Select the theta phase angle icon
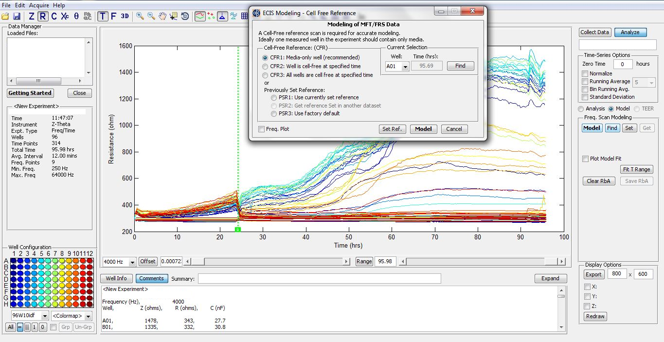Screen dimensions: 664x342 tap(76, 16)
